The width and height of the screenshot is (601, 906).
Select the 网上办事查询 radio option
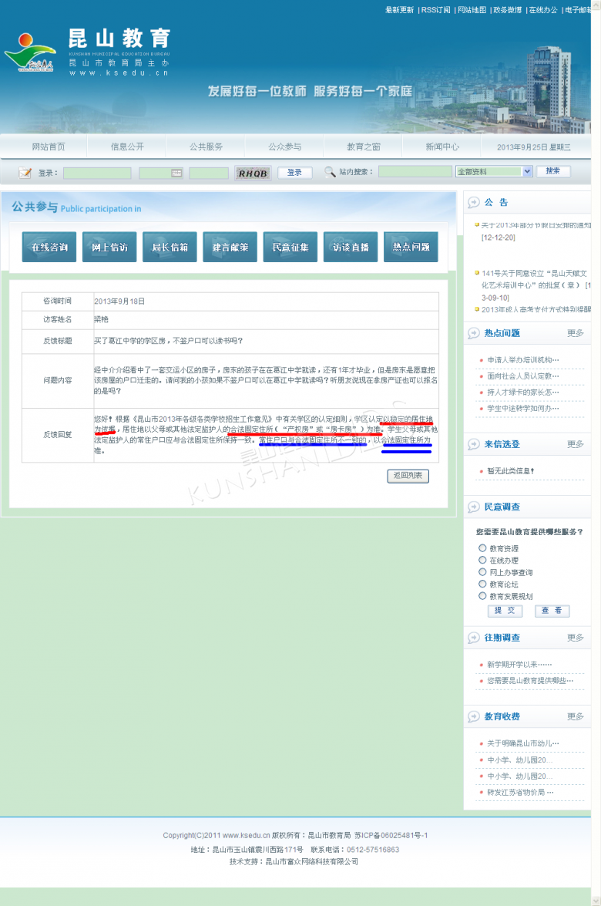(483, 572)
